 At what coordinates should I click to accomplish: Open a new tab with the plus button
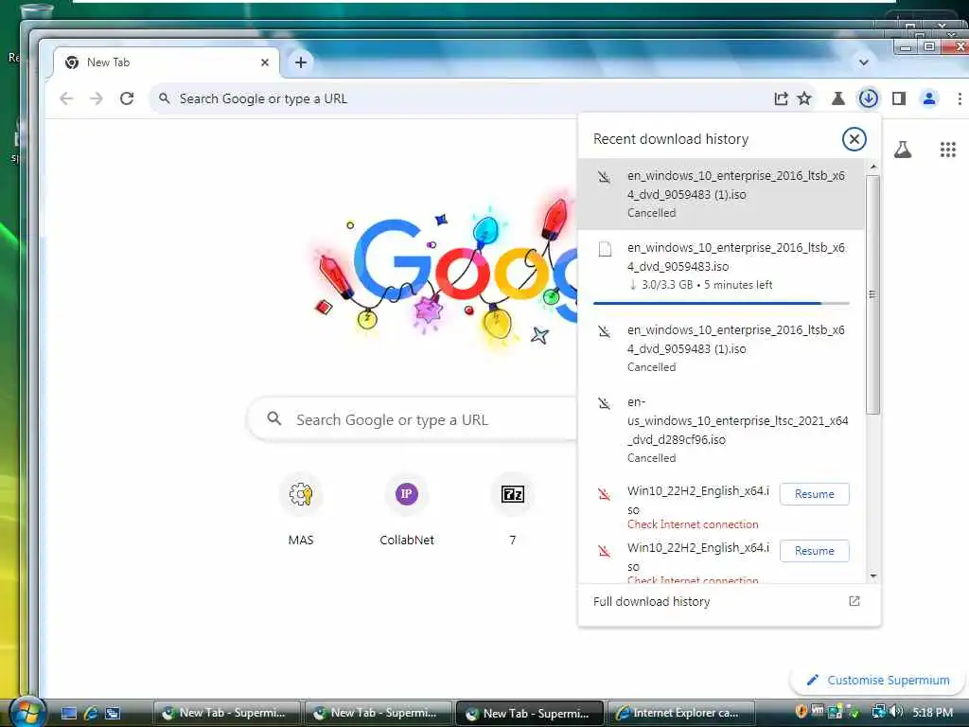(x=300, y=62)
